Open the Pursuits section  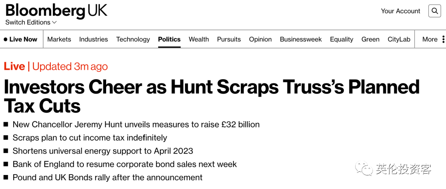pos(229,39)
